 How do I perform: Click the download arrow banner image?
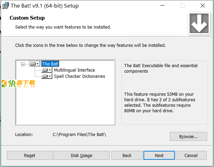pyautogui.click(x=199, y=23)
